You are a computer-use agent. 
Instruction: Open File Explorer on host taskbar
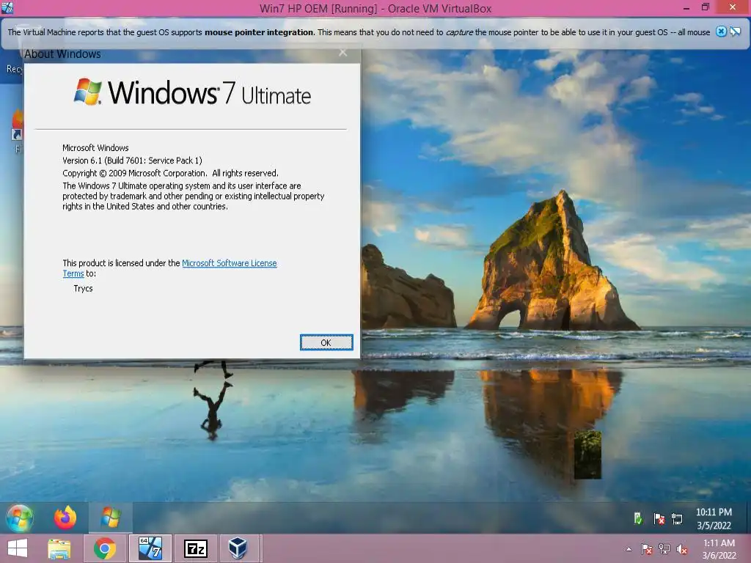pyautogui.click(x=59, y=548)
